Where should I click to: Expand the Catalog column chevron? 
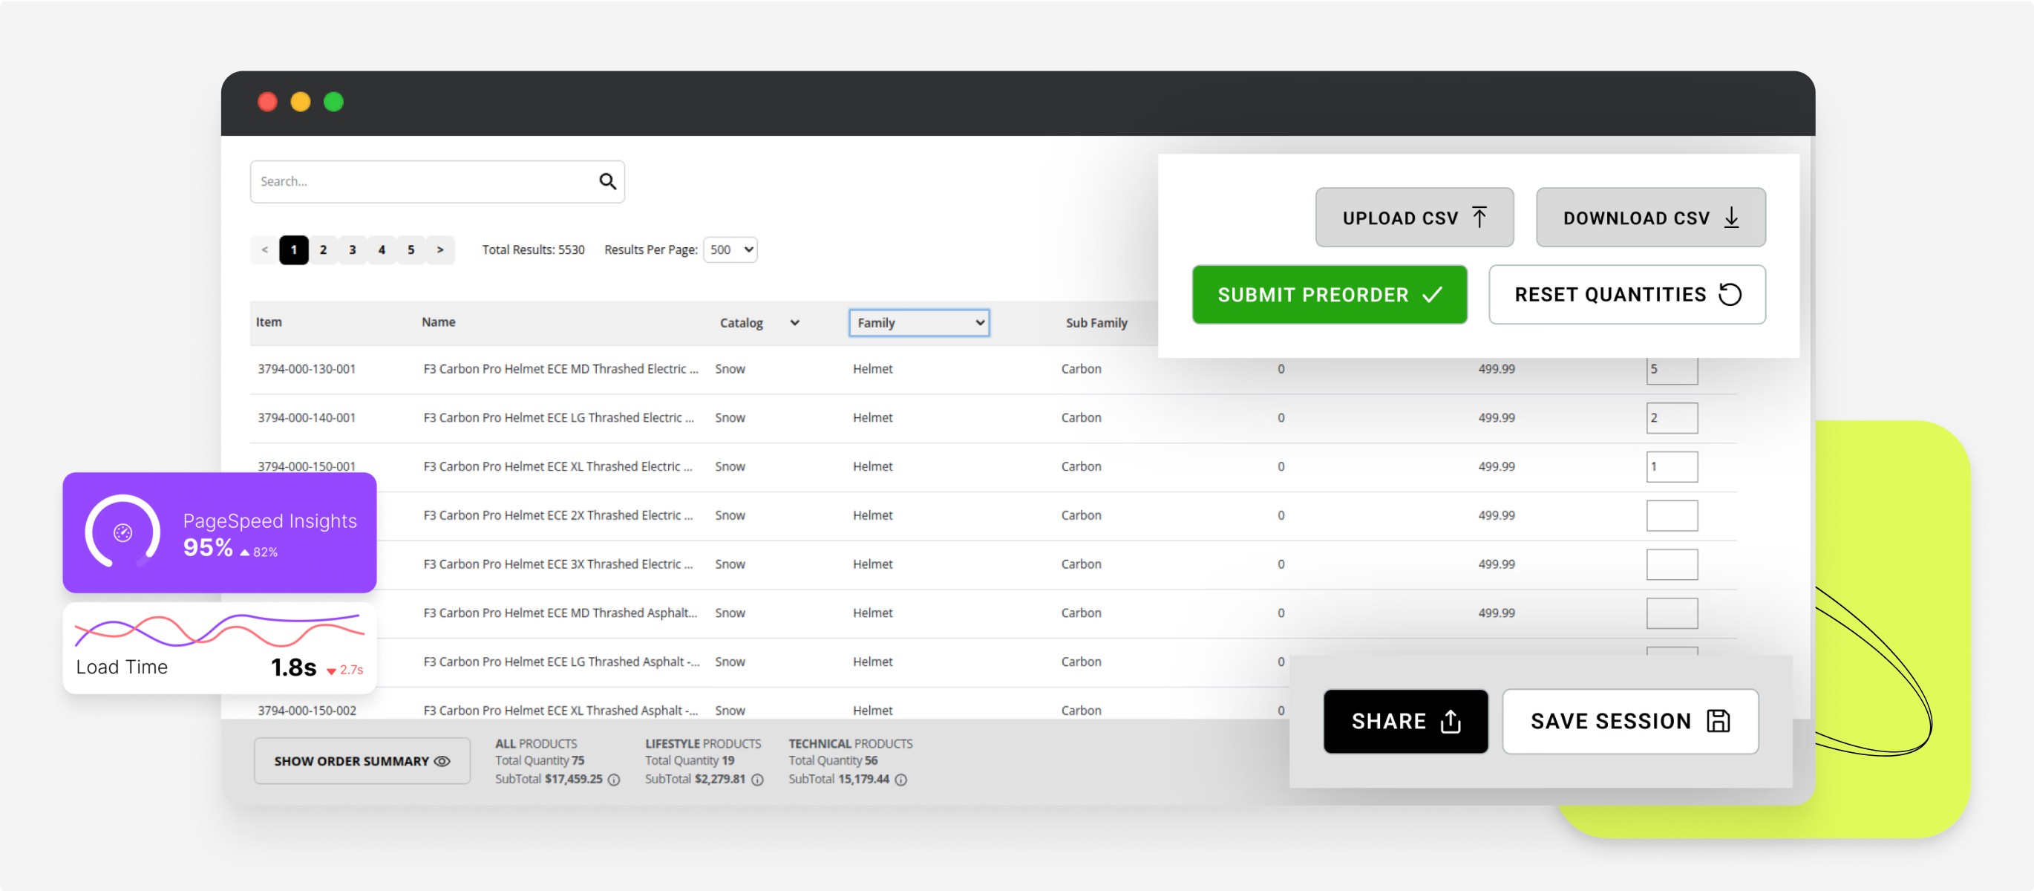pos(795,322)
